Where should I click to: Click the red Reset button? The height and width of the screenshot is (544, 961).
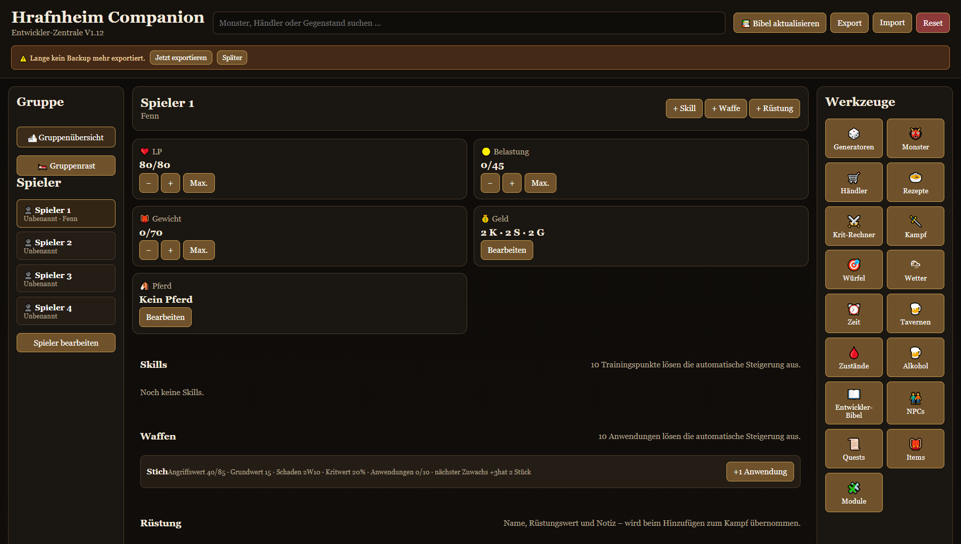[x=933, y=23]
